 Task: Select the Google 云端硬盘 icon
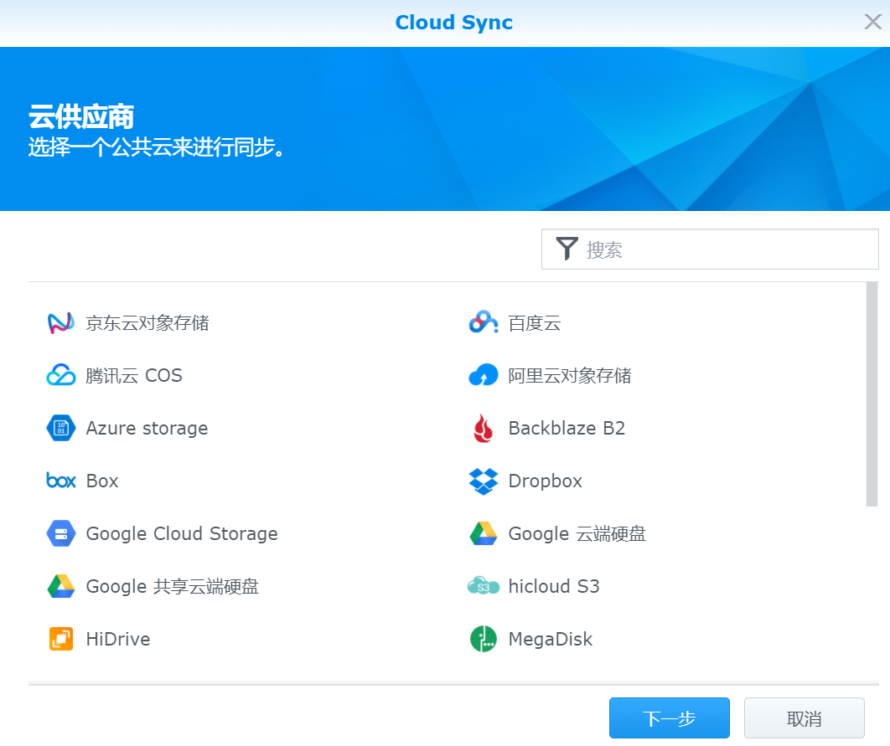pos(483,533)
